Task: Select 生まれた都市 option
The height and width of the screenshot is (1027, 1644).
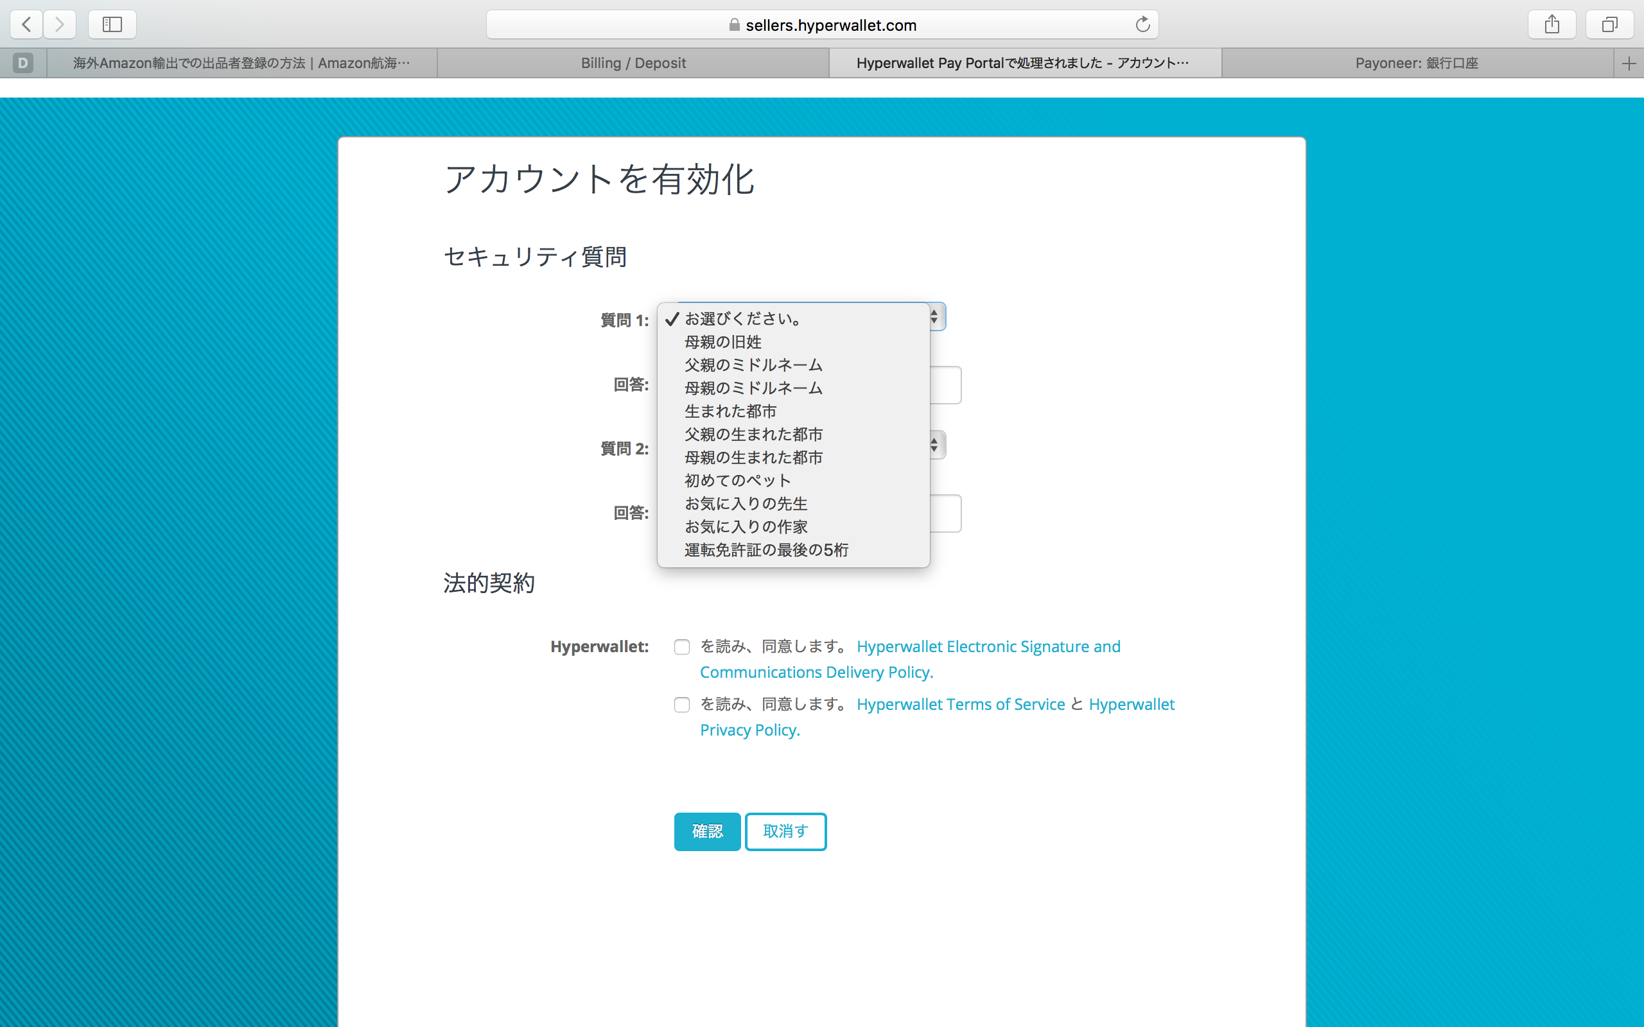Action: [x=794, y=411]
